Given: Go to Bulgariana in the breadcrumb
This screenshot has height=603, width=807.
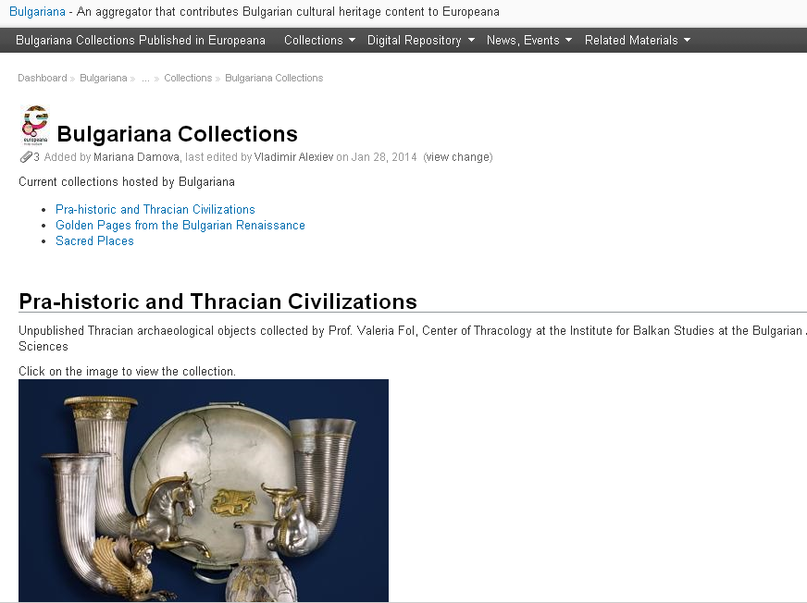Looking at the screenshot, I should [x=103, y=78].
